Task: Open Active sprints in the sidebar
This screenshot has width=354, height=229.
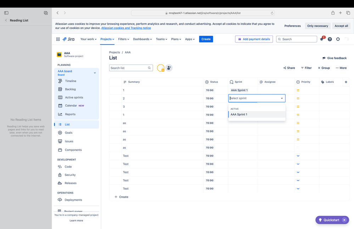Action: (77, 97)
